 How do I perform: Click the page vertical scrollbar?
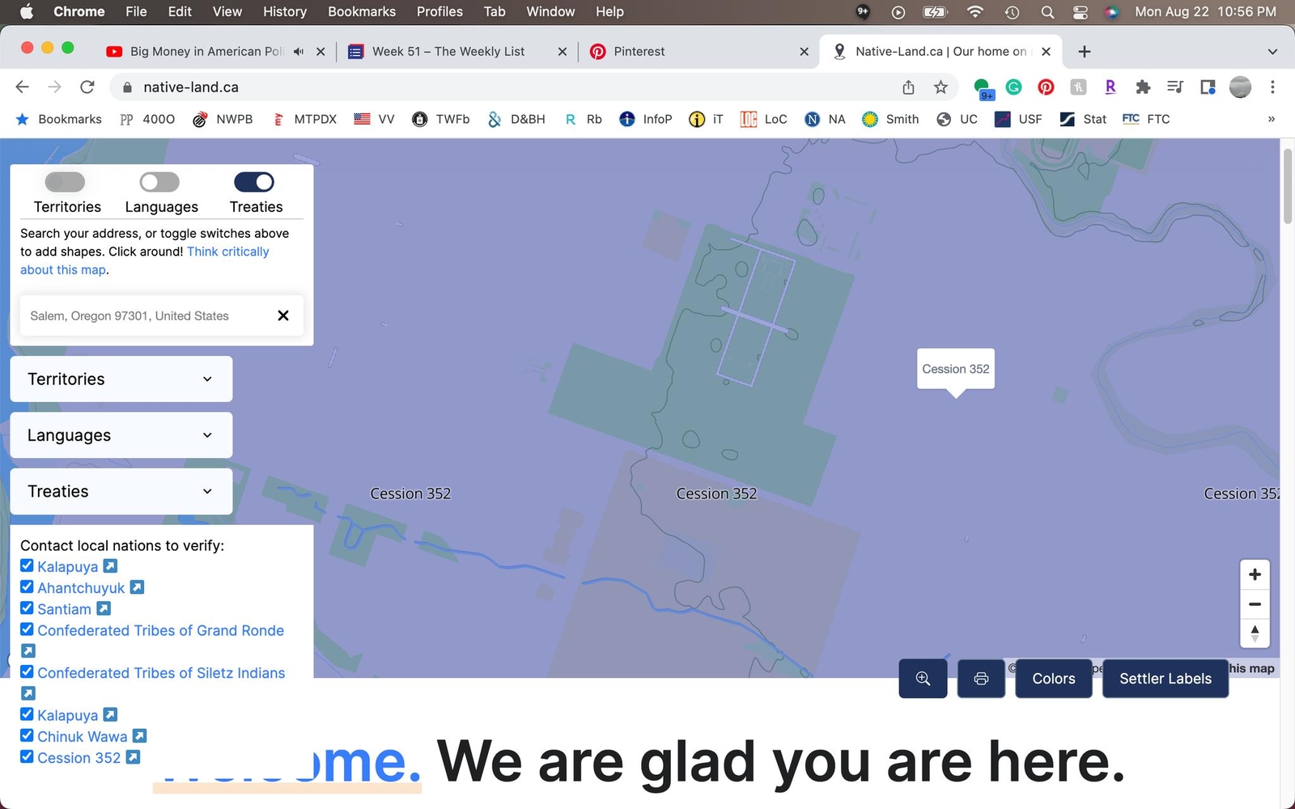pos(1288,186)
